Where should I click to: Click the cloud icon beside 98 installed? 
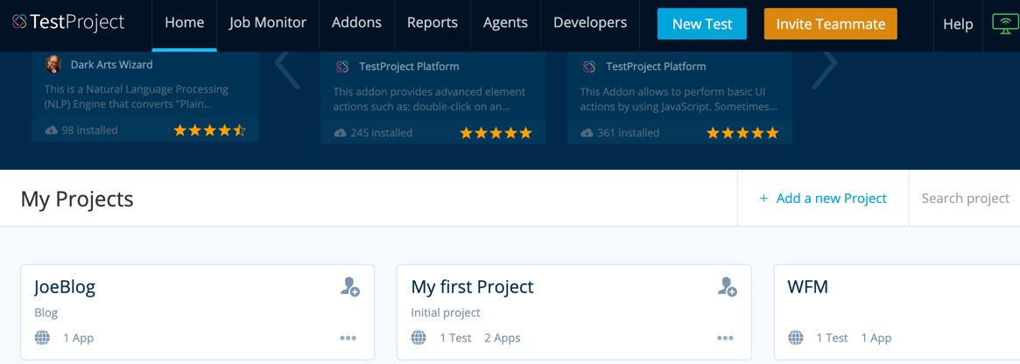(52, 130)
